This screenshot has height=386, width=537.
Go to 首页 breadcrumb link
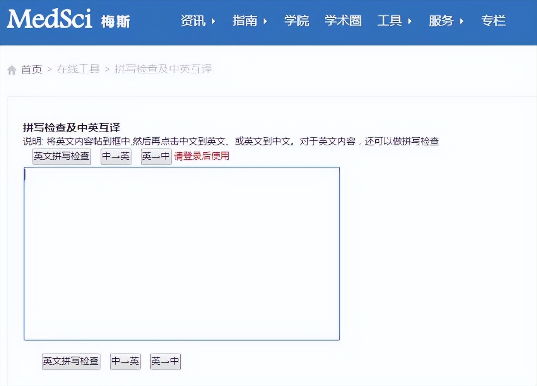tap(31, 70)
